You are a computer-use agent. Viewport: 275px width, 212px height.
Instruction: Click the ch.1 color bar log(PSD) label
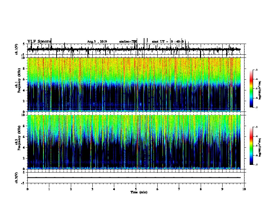[260, 90]
